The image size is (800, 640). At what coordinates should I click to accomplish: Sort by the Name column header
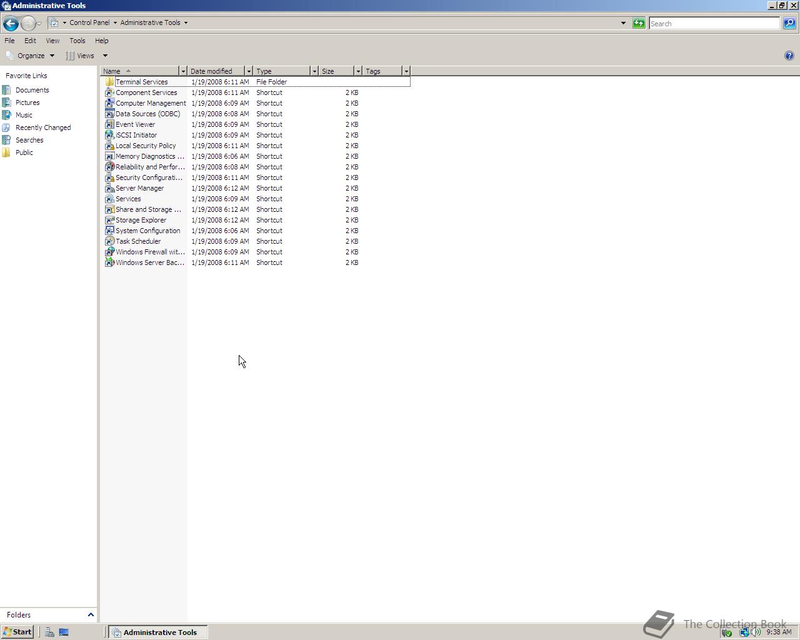pos(140,71)
